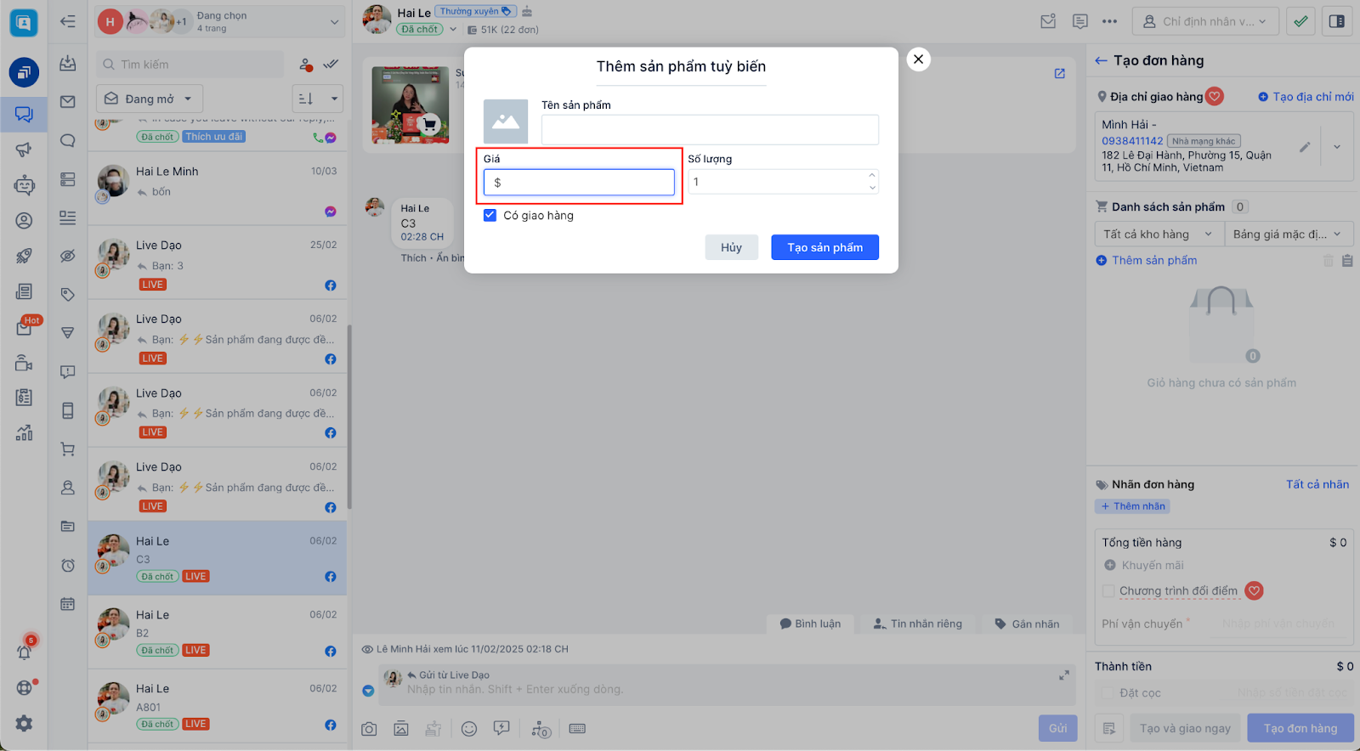Viewport: 1360px width, 751px height.
Task: Click the phone number 0938411142
Action: [x=1132, y=141]
